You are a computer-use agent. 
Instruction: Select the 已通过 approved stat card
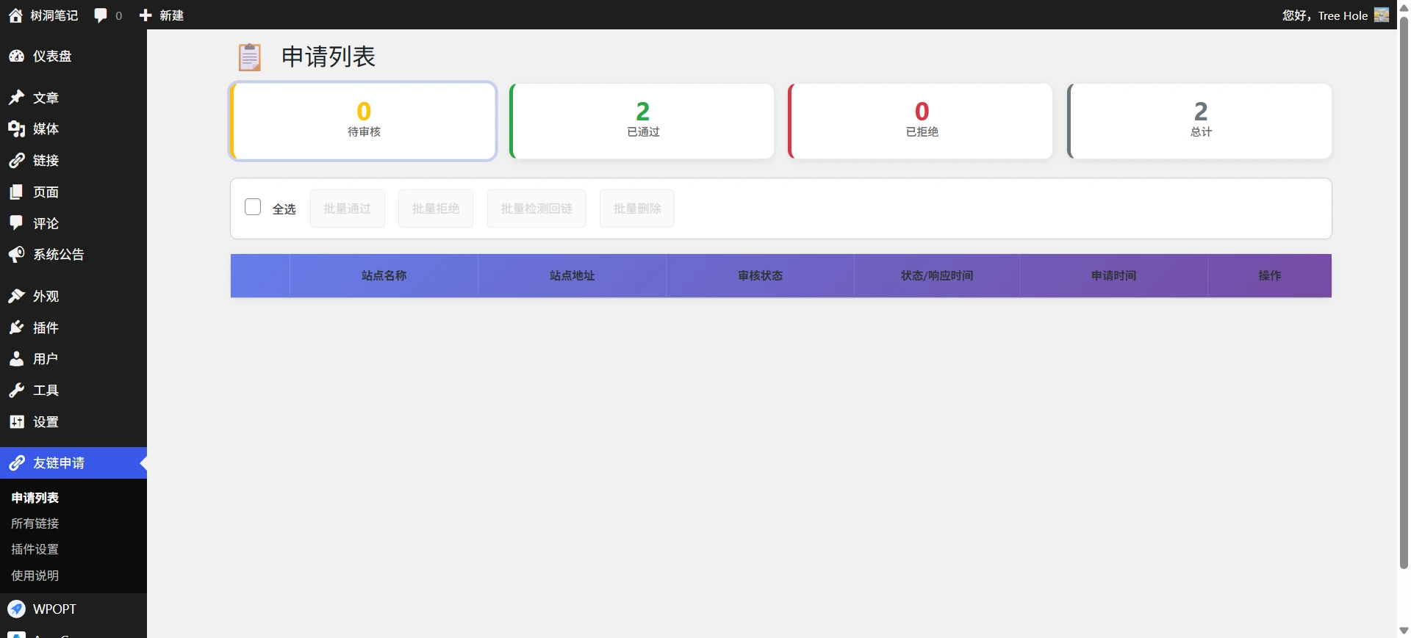(642, 121)
